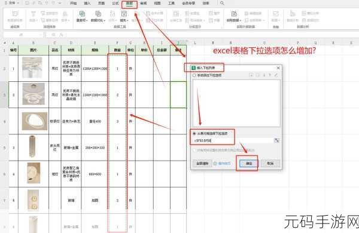Click the 分列 icon
359x233 pixels.
(112, 14)
